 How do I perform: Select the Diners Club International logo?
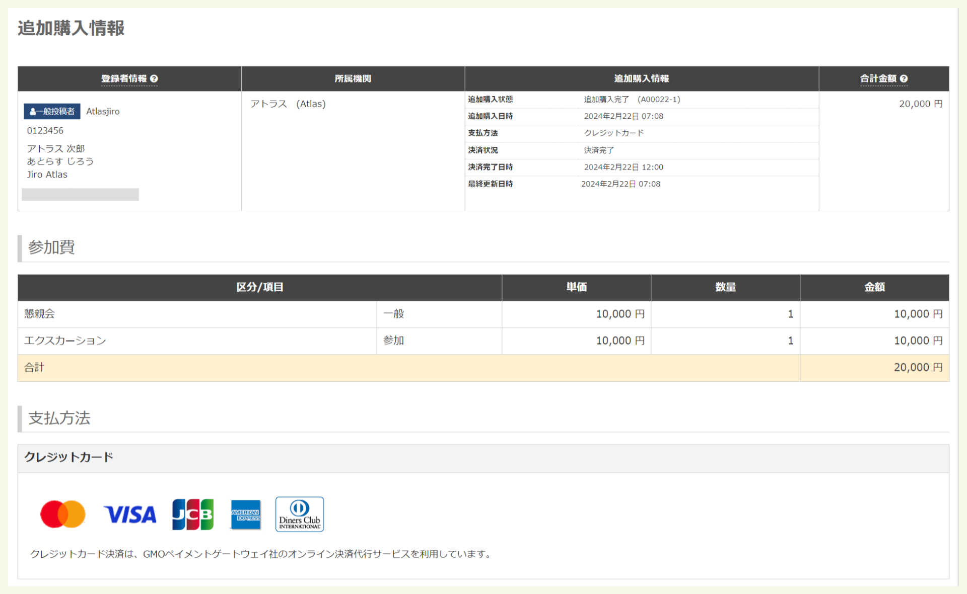(x=299, y=514)
